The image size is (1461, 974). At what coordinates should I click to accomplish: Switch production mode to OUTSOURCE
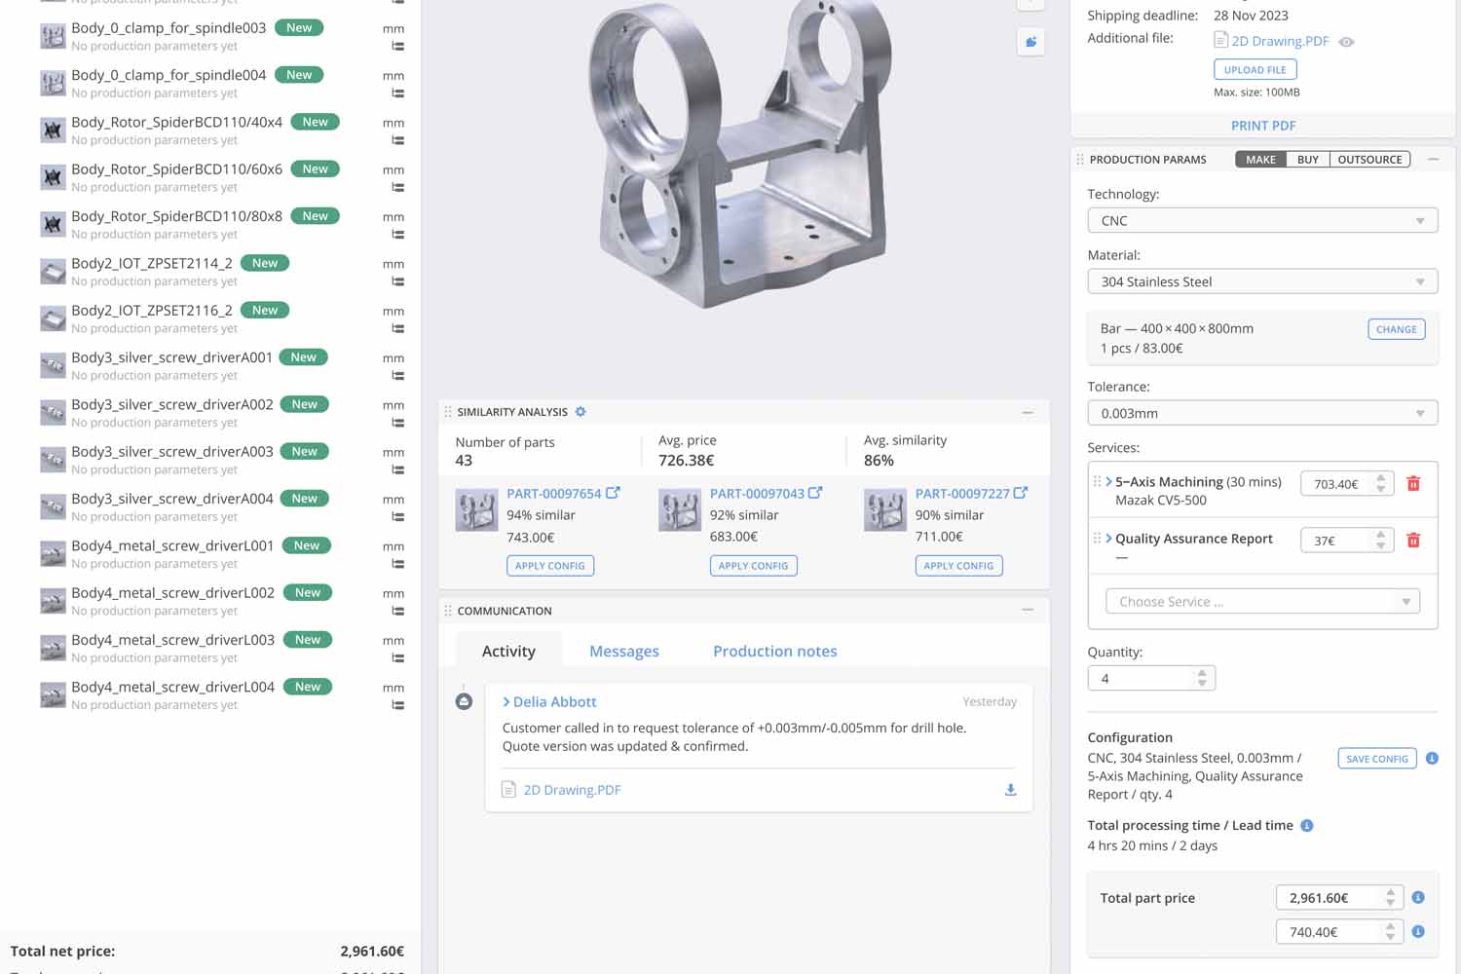pos(1369,159)
